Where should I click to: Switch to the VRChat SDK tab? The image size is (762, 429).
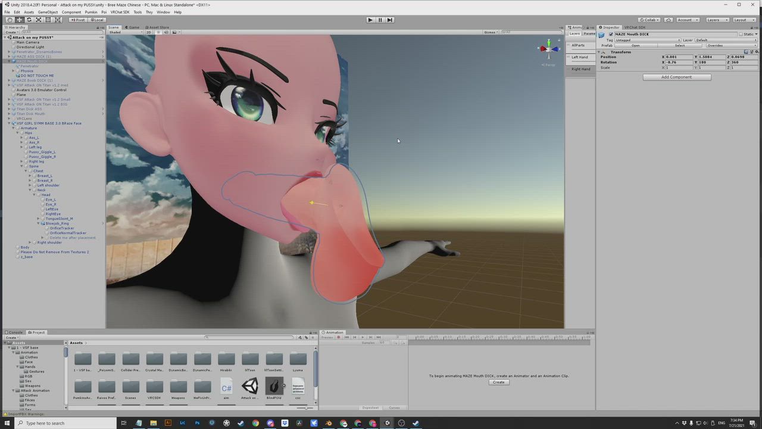tap(635, 27)
